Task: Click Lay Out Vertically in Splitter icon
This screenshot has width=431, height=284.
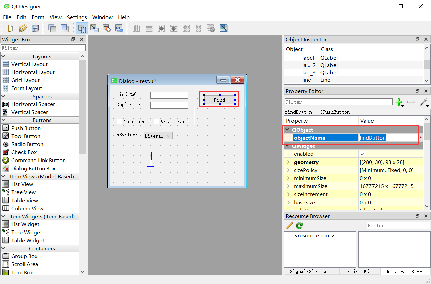Action: click(174, 28)
